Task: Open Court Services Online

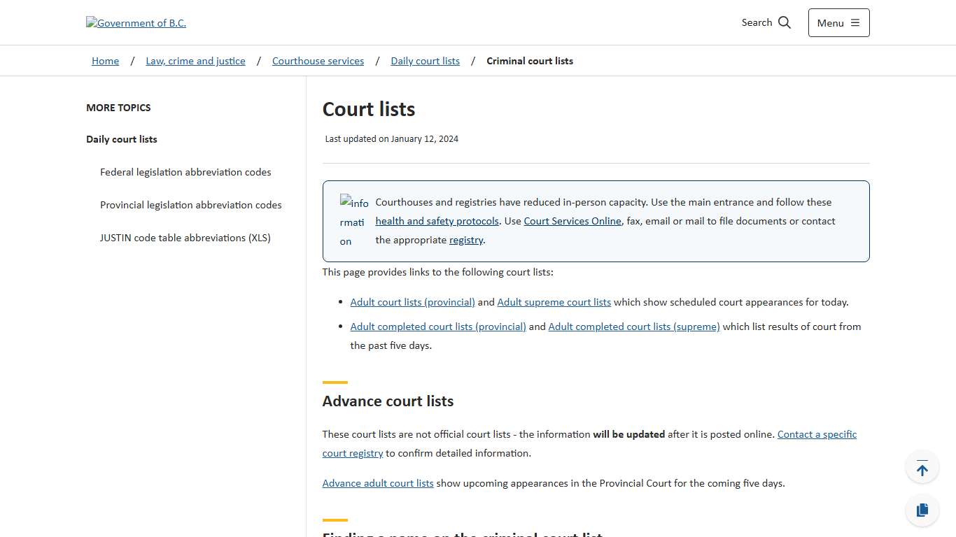Action: [x=572, y=221]
